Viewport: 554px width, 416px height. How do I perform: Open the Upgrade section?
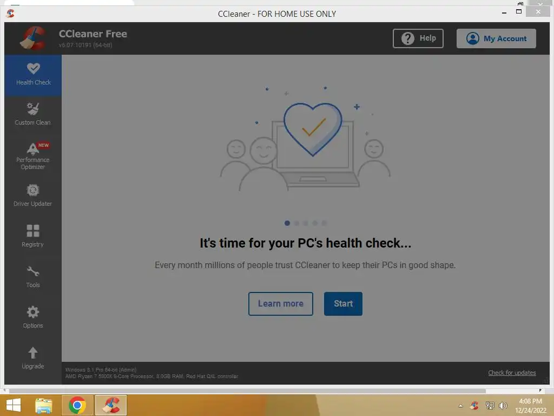click(x=33, y=358)
